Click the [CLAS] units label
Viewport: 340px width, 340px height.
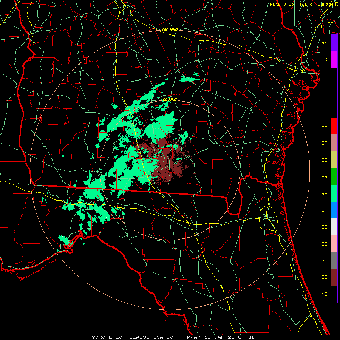(319, 26)
